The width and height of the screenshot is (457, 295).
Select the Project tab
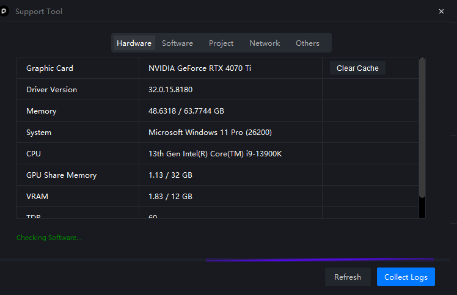coord(221,43)
